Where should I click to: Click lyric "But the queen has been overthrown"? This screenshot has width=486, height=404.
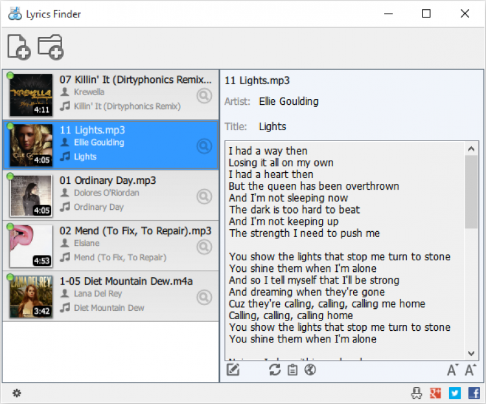pyautogui.click(x=314, y=186)
